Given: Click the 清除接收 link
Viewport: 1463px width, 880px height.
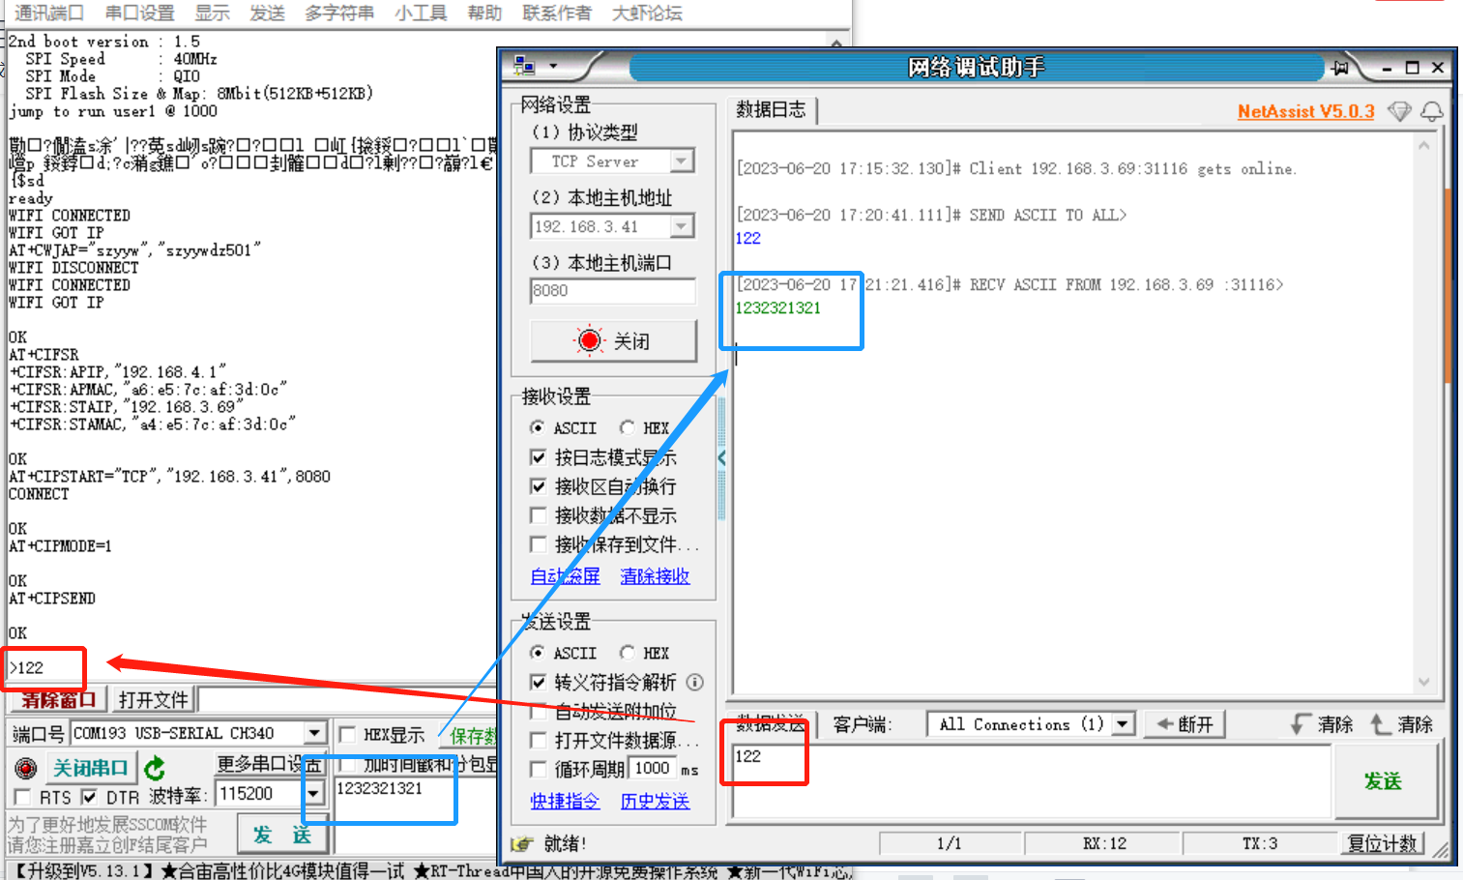Looking at the screenshot, I should click(x=655, y=576).
